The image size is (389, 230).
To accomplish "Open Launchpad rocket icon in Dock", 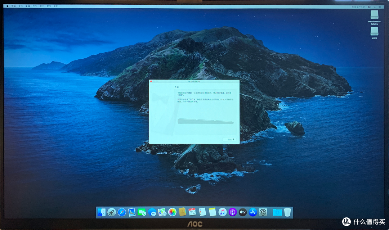I will click(x=112, y=212).
